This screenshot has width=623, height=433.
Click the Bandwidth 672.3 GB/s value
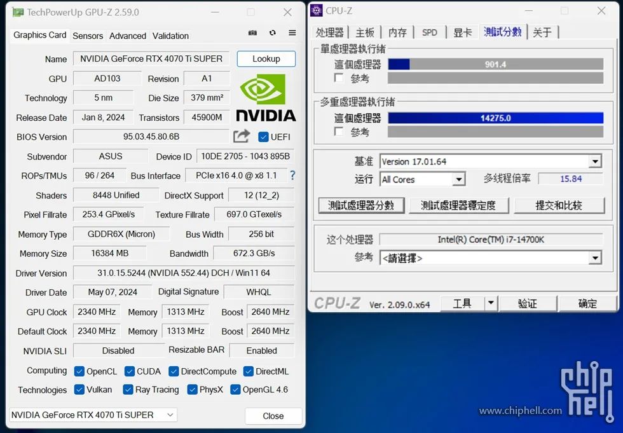pyautogui.click(x=254, y=253)
